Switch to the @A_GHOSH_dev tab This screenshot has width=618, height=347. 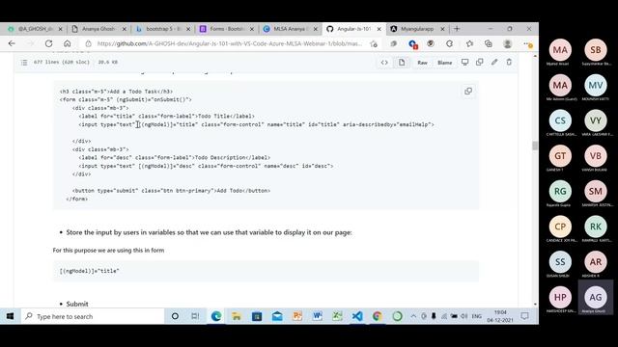[x=35, y=29]
